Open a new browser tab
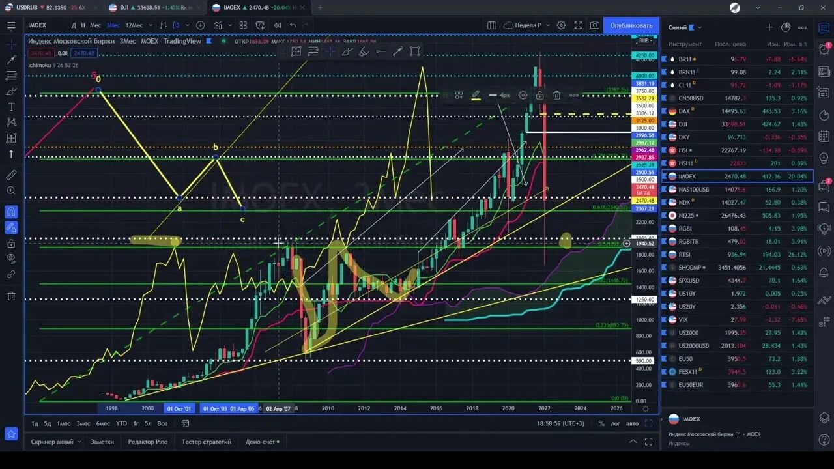The image size is (834, 469). pos(320,7)
